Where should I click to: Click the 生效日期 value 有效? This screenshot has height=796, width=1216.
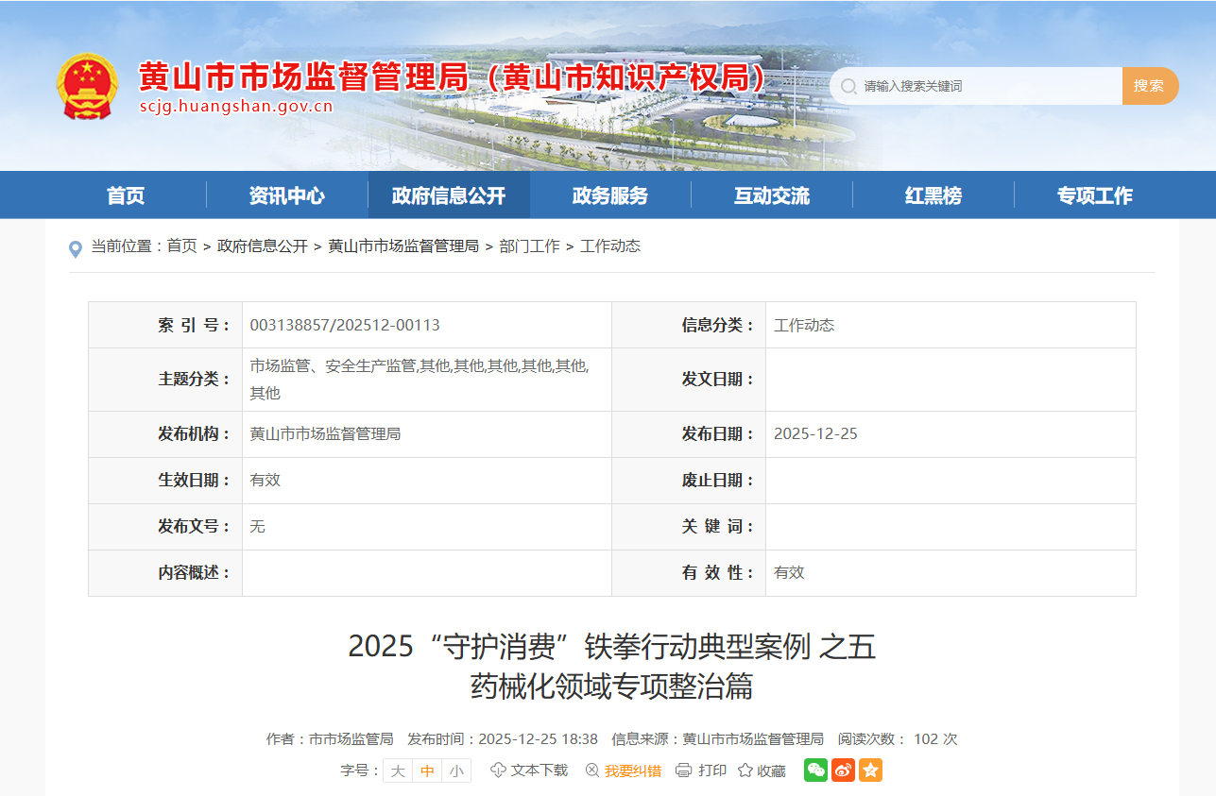point(265,480)
